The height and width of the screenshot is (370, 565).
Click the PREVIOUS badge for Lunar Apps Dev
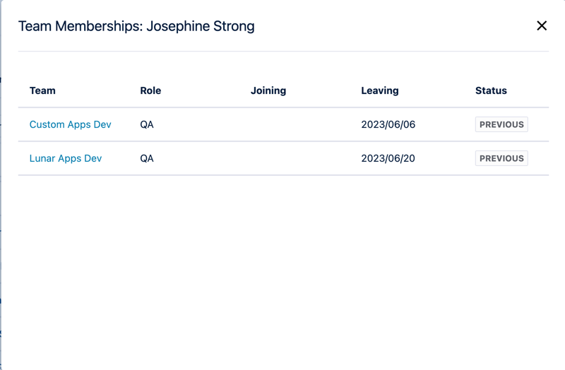point(501,158)
